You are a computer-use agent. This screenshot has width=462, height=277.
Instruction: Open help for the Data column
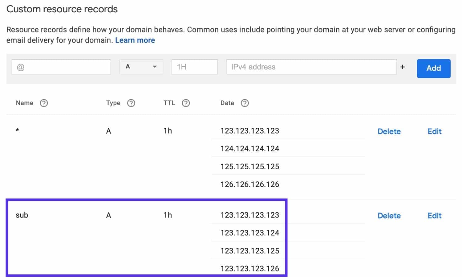pyautogui.click(x=245, y=103)
